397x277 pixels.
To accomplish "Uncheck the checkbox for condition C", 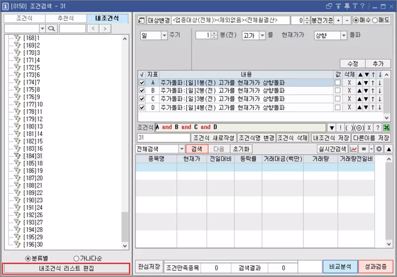I will [x=142, y=99].
